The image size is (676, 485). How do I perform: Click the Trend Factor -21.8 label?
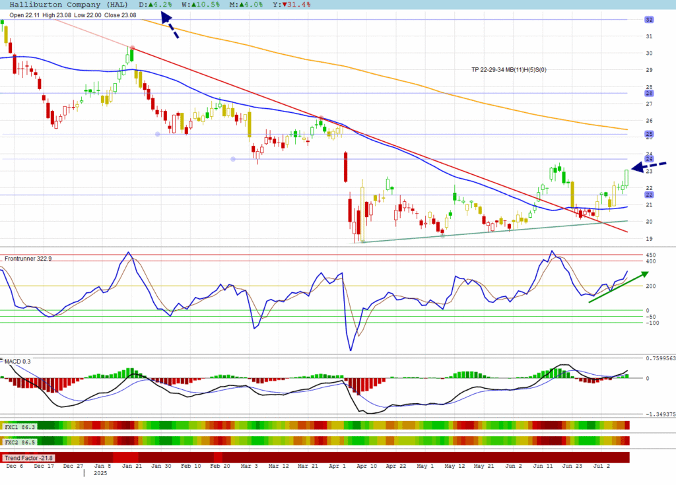(28, 458)
